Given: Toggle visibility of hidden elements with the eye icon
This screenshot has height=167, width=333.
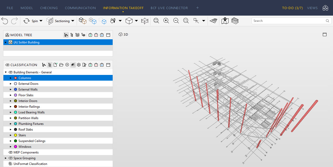Looking at the screenshot, I should tap(73, 65).
